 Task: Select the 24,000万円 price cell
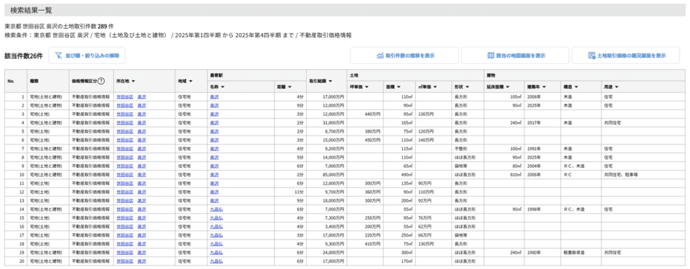(x=327, y=253)
